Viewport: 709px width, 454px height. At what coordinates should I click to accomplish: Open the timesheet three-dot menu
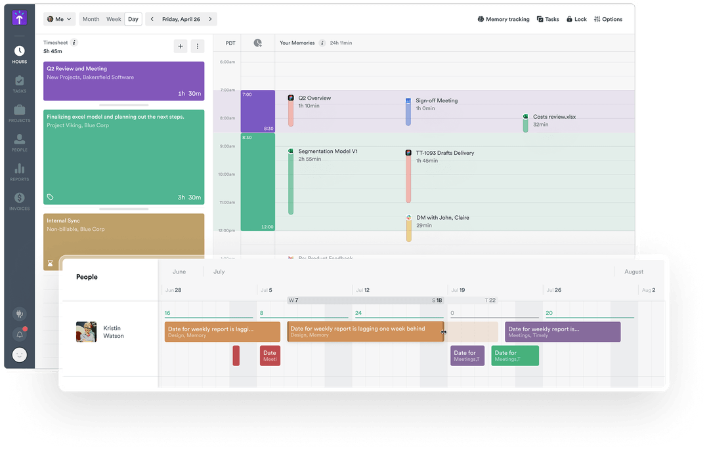198,46
